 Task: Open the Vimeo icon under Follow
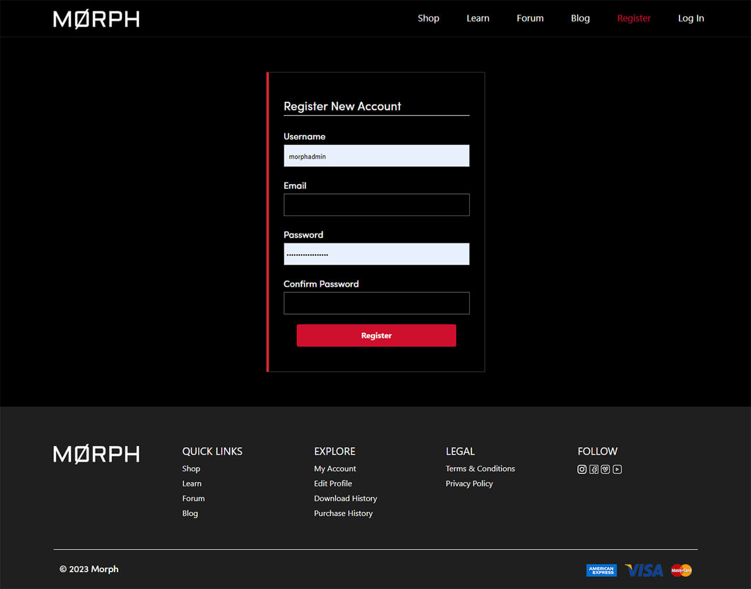(x=605, y=469)
